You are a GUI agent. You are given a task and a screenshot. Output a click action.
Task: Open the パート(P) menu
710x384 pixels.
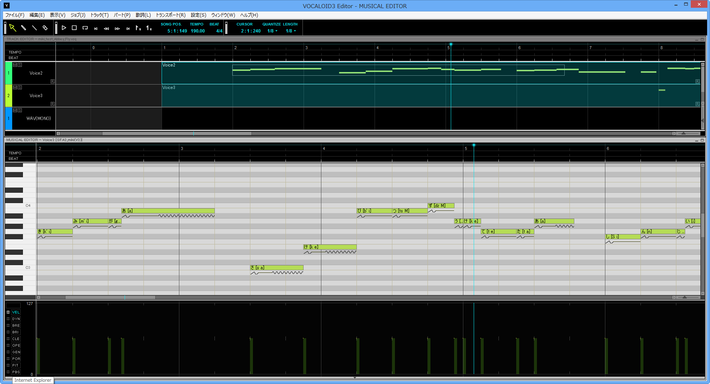click(122, 15)
